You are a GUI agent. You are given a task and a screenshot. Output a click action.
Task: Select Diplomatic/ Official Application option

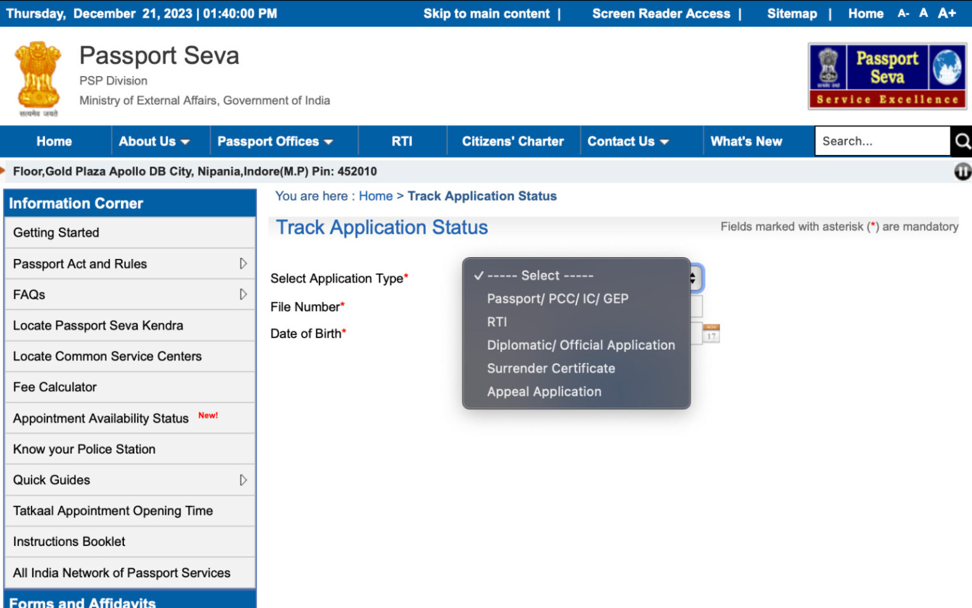pyautogui.click(x=580, y=345)
